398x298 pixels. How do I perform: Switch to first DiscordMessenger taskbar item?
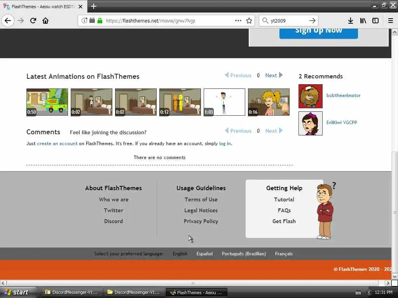pyautogui.click(x=72, y=292)
